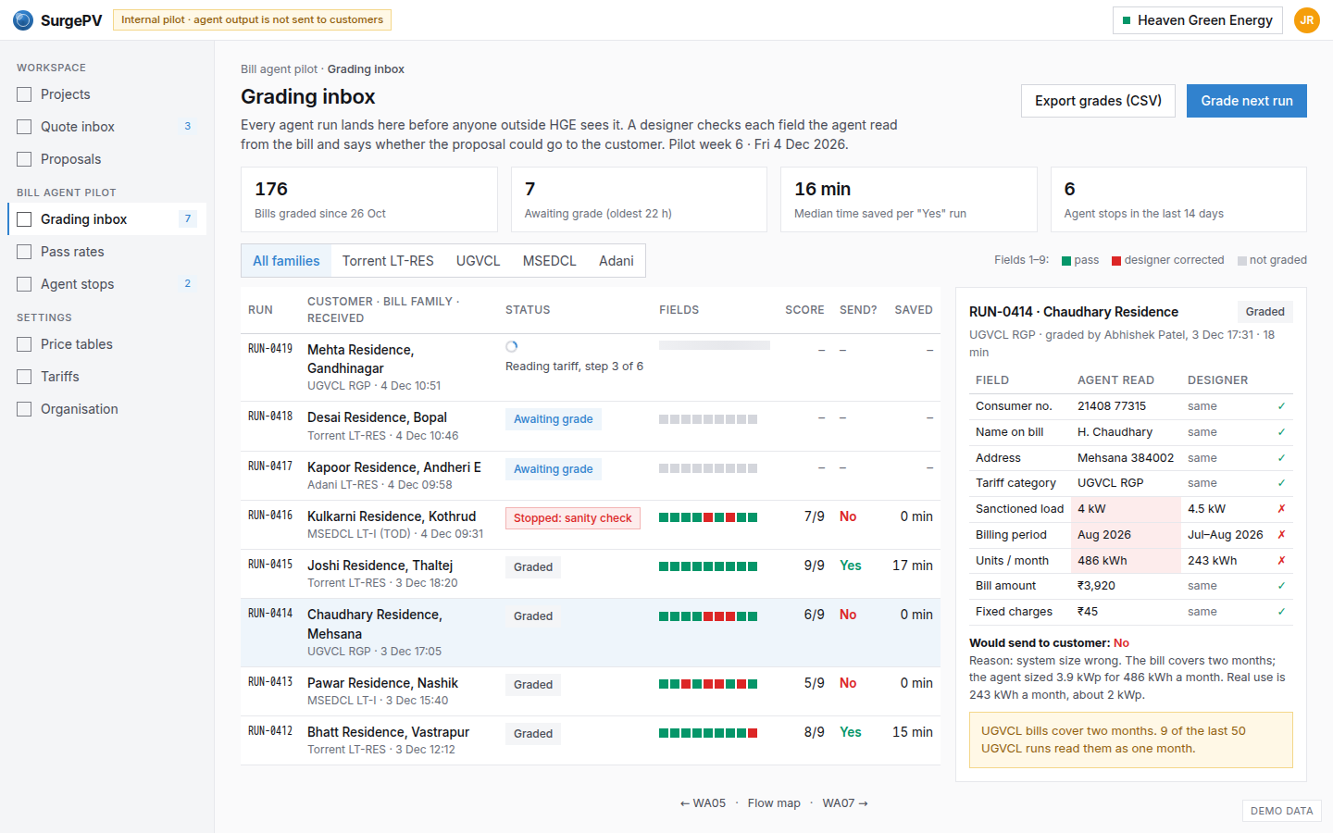The image size is (1333, 833).
Task: Click the Agent stops sidebar icon
Action: 24,284
